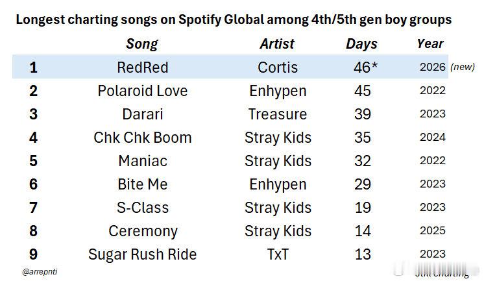Click the Artist column header
This screenshot has height=281, width=484.
point(277,43)
